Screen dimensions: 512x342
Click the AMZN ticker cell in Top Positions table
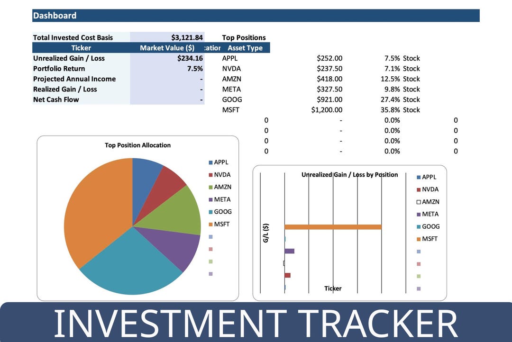[x=232, y=79]
